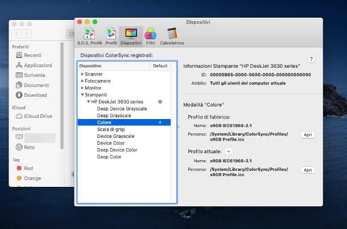Image resolution: width=347 pixels, height=229 pixels.
Task: Open the current profile with Apri
Action: click(x=308, y=170)
